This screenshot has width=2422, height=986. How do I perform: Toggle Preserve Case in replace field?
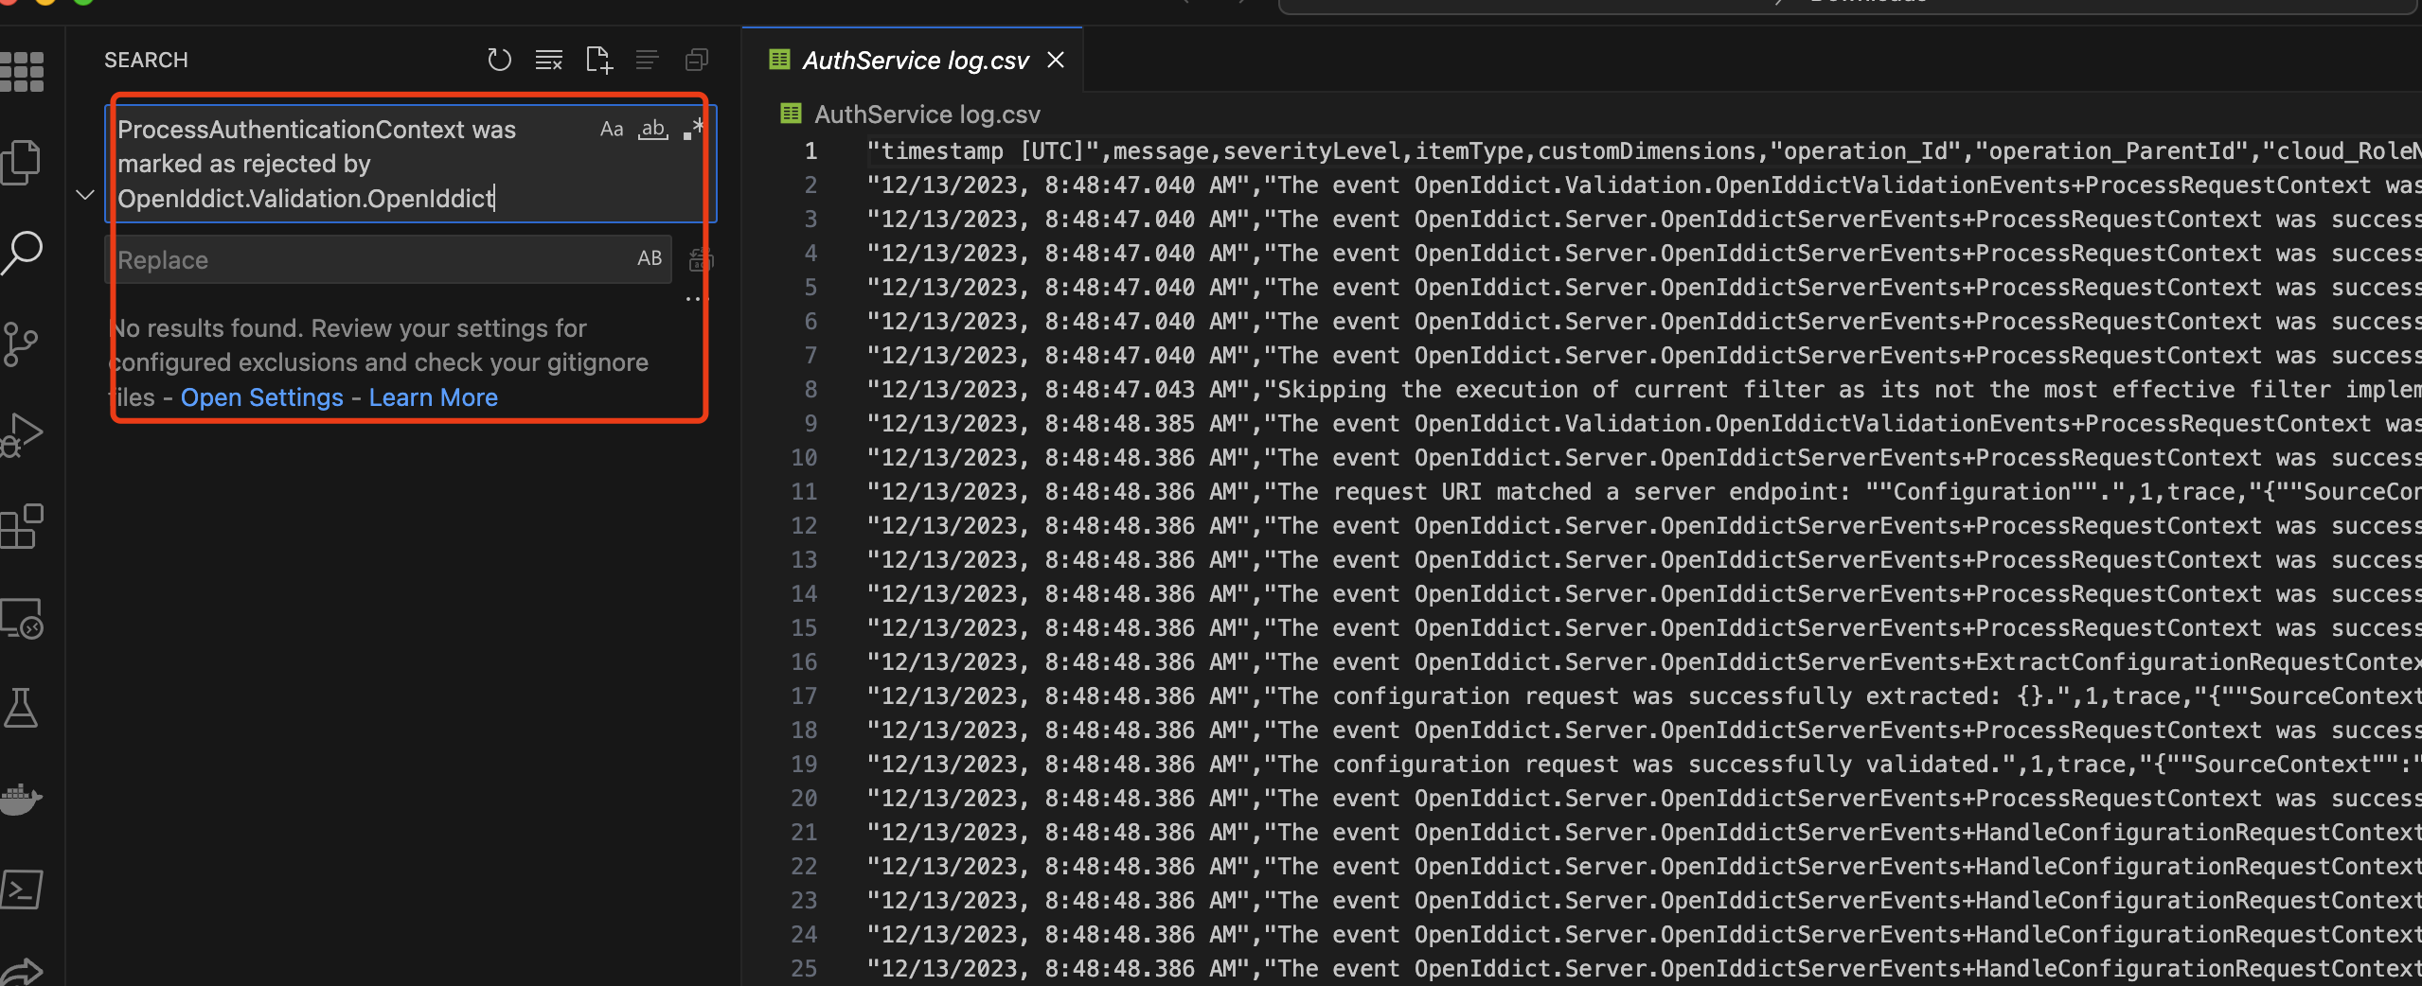click(650, 258)
